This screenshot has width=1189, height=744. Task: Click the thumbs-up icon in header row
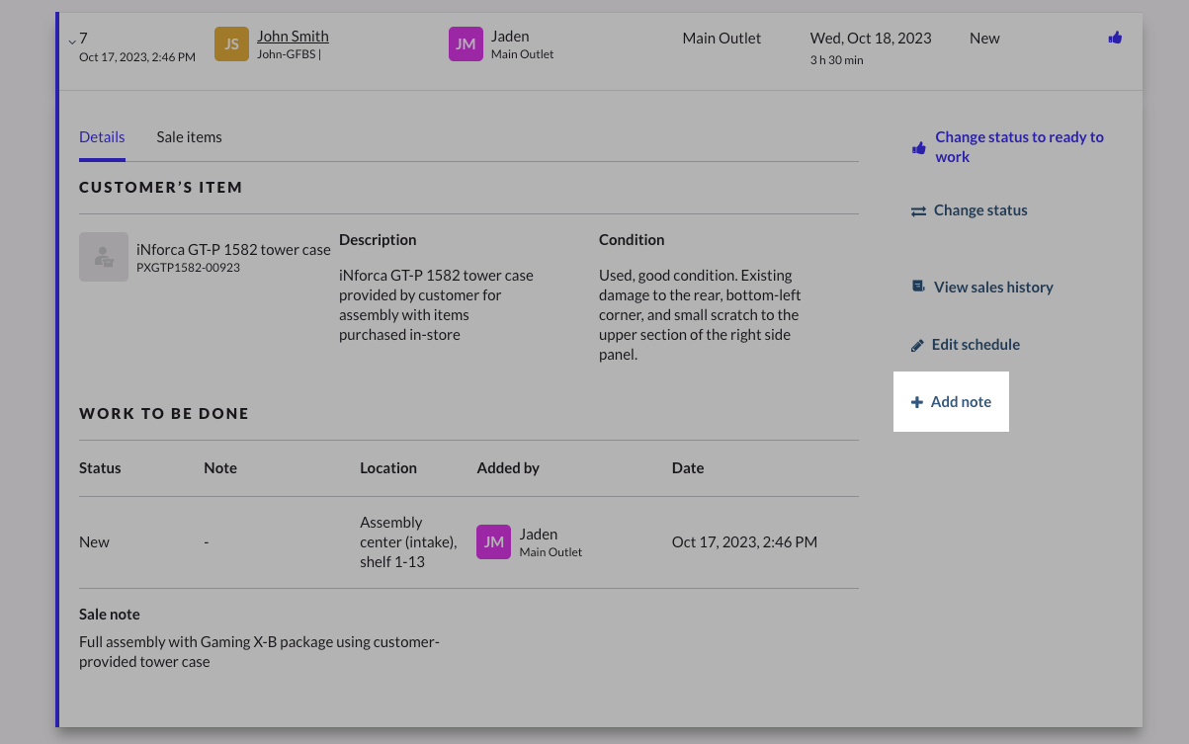[1115, 38]
